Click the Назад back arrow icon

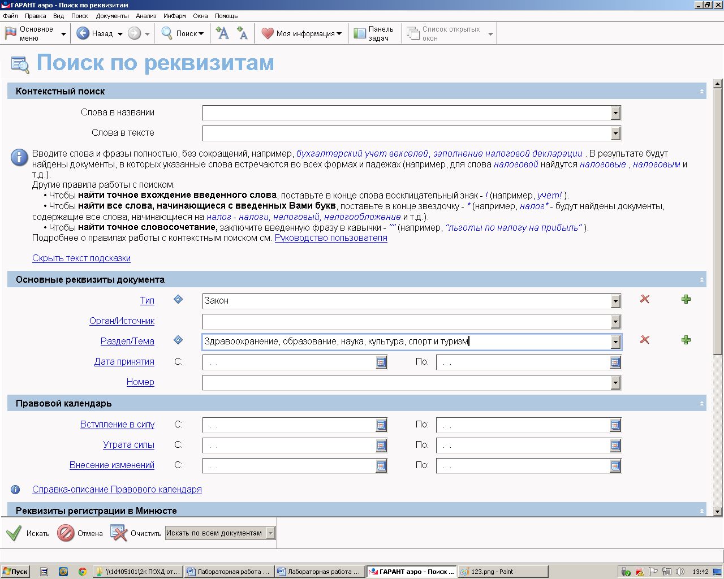click(83, 33)
